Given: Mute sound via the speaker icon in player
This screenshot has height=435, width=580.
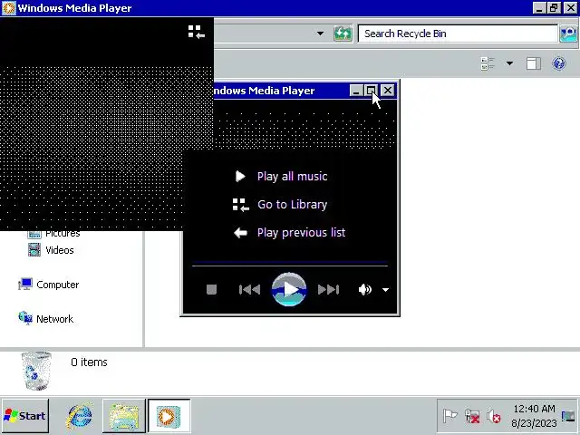Looking at the screenshot, I should click(364, 289).
